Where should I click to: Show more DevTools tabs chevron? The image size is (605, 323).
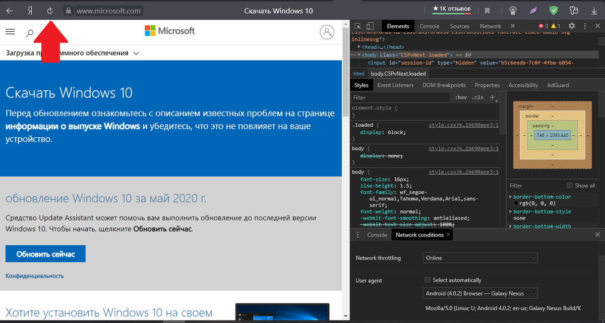click(513, 26)
